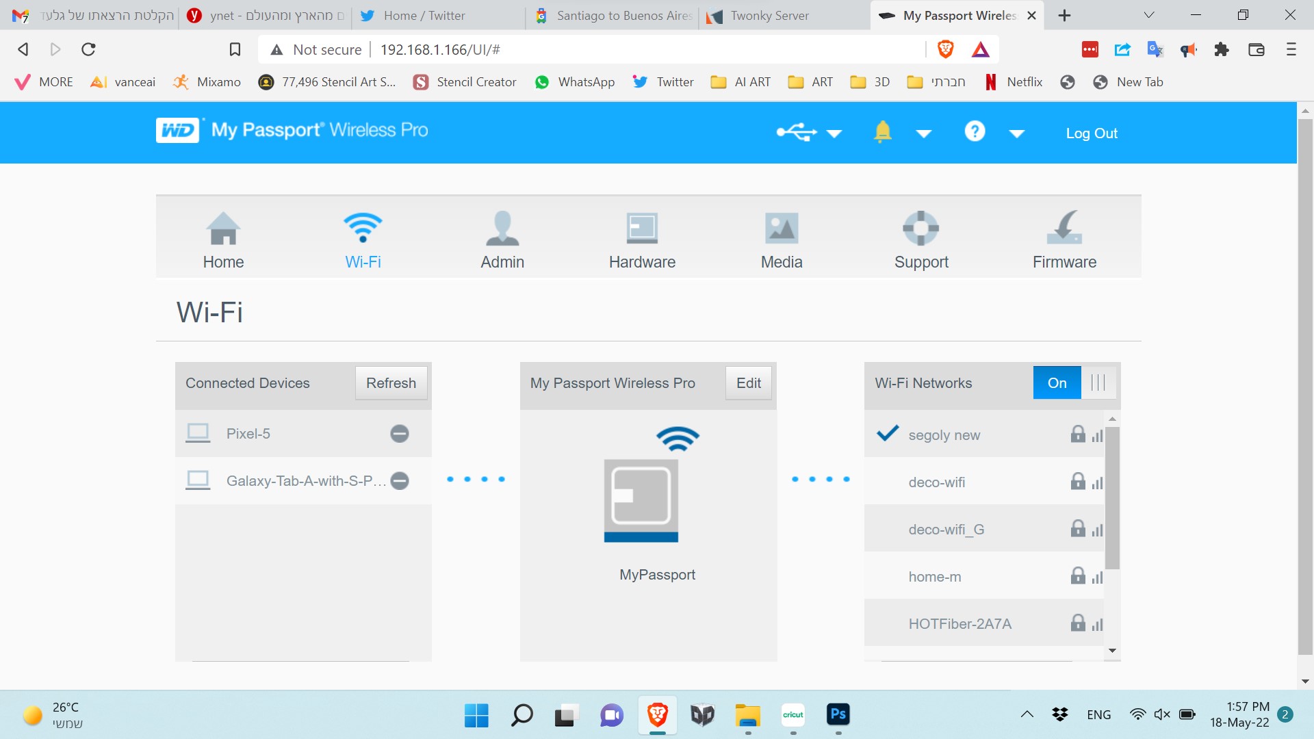Click the help question mark icon
This screenshot has width=1314, height=739.
tap(975, 131)
